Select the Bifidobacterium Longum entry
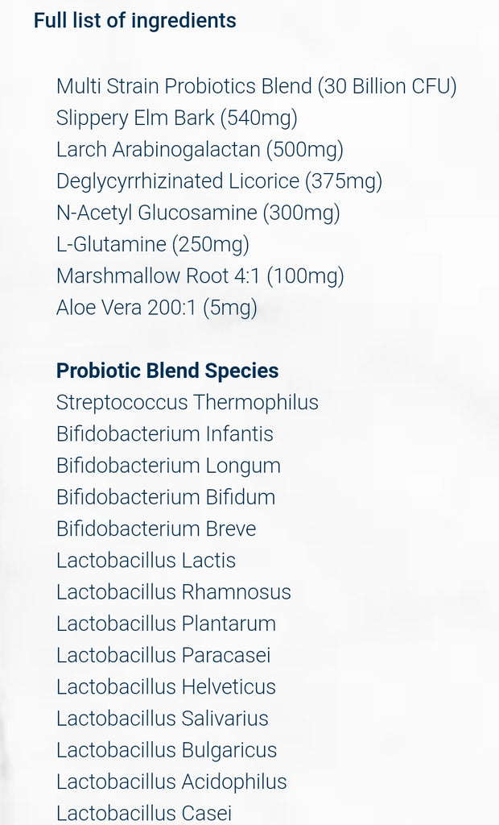 pyautogui.click(x=169, y=466)
